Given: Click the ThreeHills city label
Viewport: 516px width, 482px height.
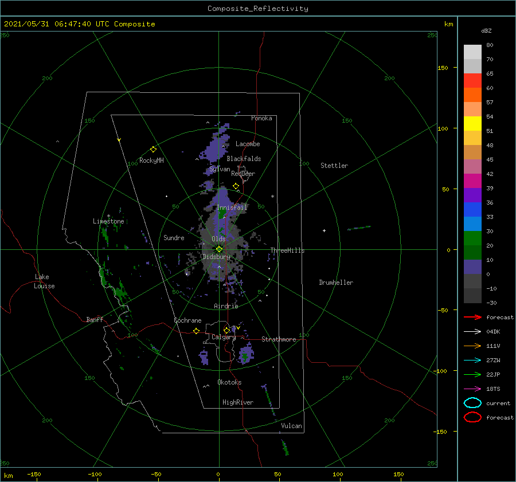Looking at the screenshot, I should (287, 250).
